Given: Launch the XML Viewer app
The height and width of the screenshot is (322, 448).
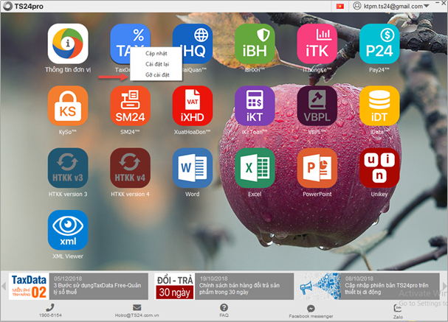Looking at the screenshot, I should pyautogui.click(x=68, y=230).
